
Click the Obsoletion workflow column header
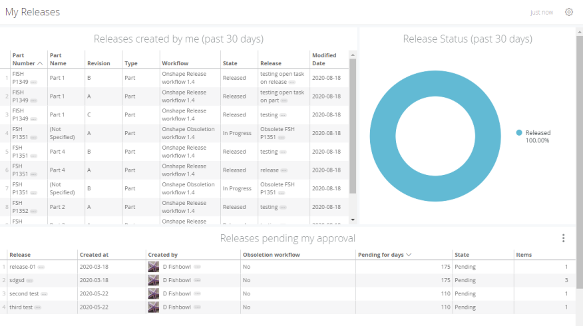pos(272,255)
